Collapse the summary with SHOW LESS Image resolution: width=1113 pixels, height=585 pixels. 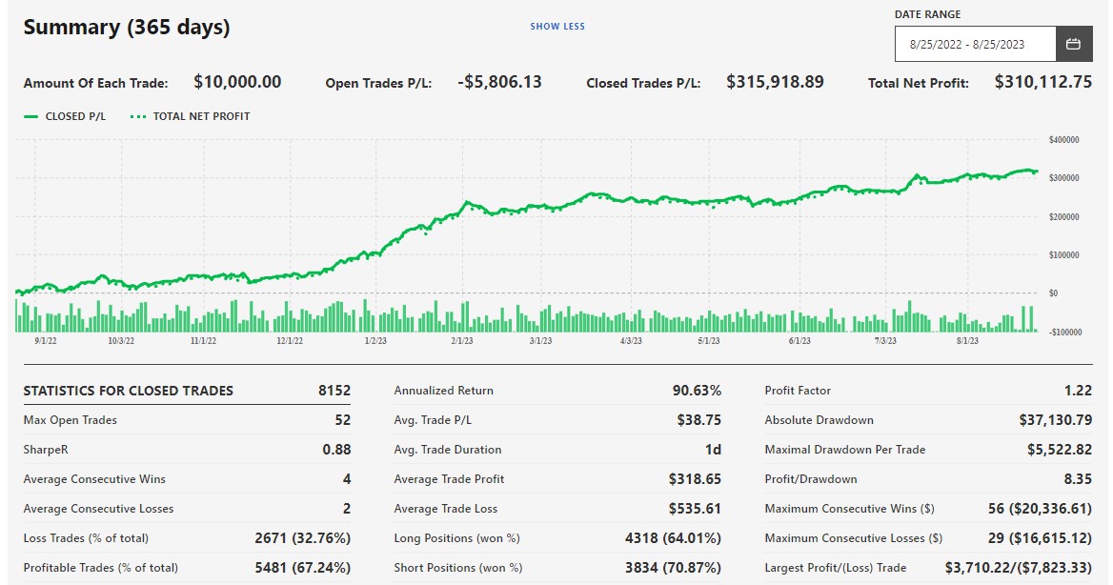557,27
